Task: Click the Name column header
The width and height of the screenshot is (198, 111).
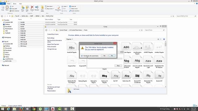Action: 20,19
